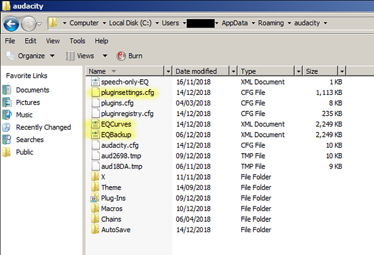Select the plugins.cfg file icon
This screenshot has width=374, height=255.
pos(95,103)
